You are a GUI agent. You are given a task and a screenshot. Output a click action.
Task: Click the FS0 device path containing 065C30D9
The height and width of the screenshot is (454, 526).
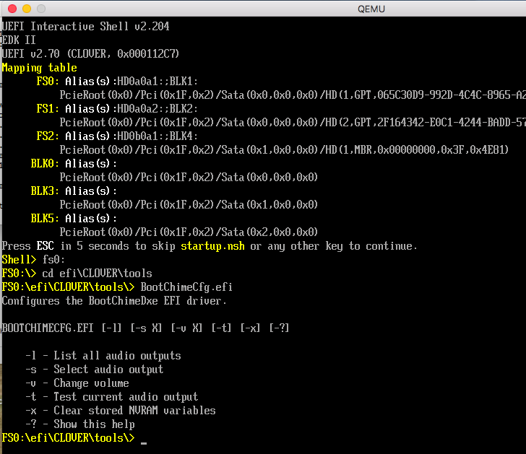click(x=293, y=95)
